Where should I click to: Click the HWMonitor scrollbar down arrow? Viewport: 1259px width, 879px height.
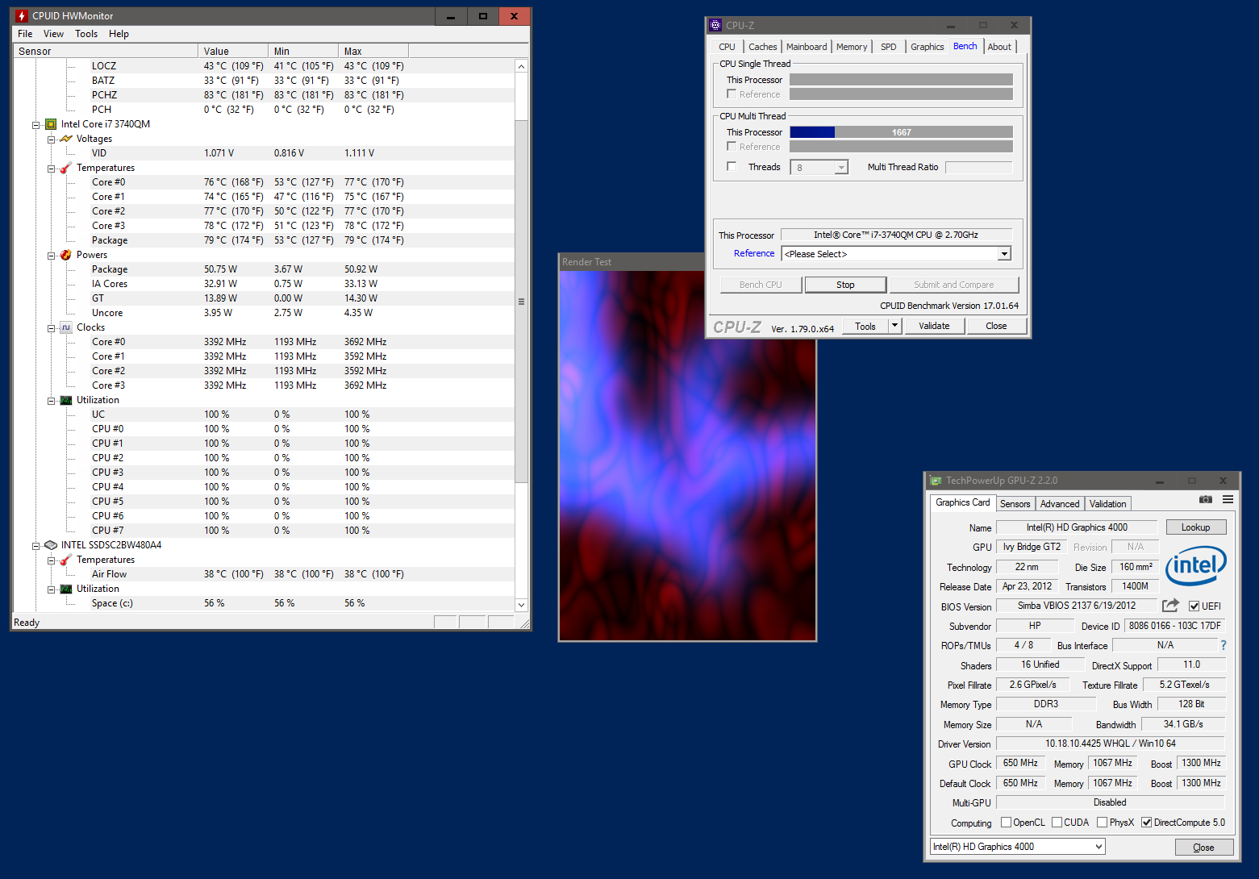click(x=521, y=605)
